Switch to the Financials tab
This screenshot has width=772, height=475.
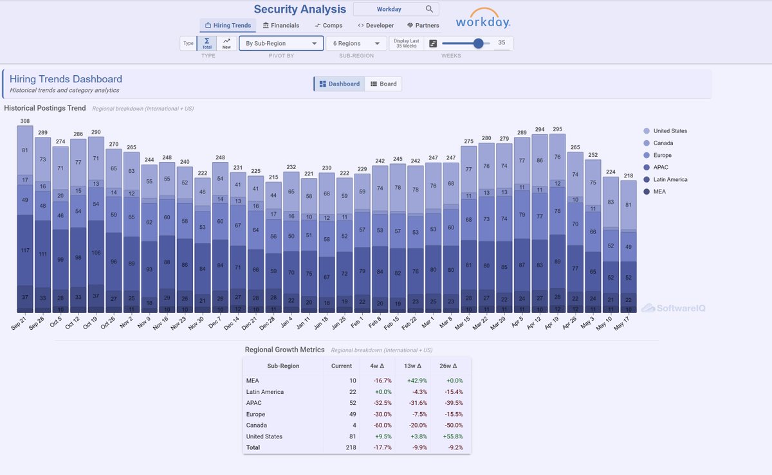281,25
